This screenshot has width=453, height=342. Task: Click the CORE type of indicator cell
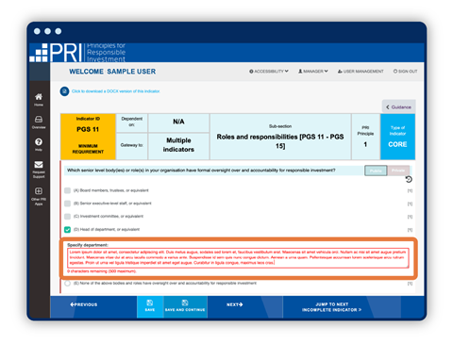(397, 137)
